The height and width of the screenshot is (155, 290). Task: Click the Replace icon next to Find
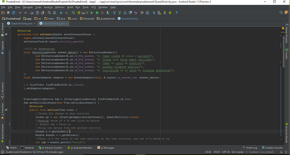coord(54,13)
